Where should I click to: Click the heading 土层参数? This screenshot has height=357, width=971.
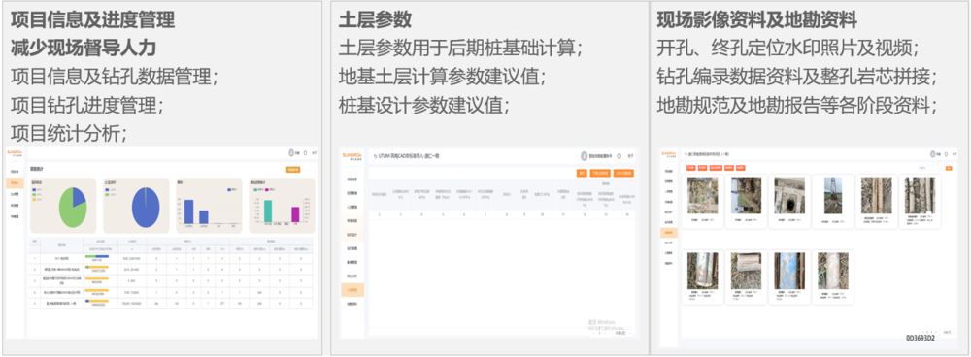click(x=375, y=19)
